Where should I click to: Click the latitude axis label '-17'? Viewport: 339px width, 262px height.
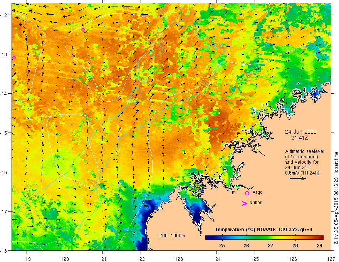(4, 212)
